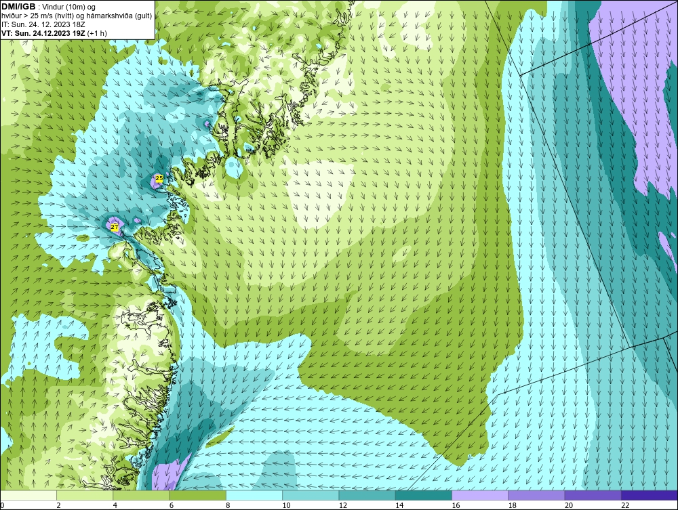Select the 20-22 m/s dark purple swatch
678x510 pixels.
593,495
